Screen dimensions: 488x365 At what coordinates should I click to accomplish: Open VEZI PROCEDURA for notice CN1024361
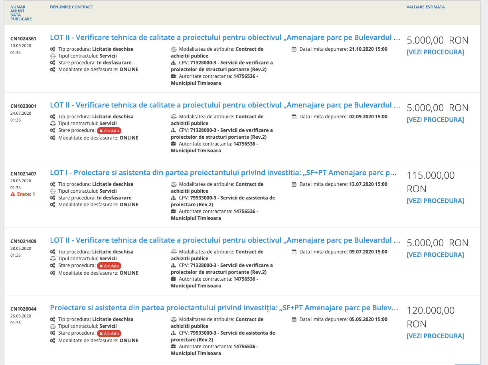(435, 52)
